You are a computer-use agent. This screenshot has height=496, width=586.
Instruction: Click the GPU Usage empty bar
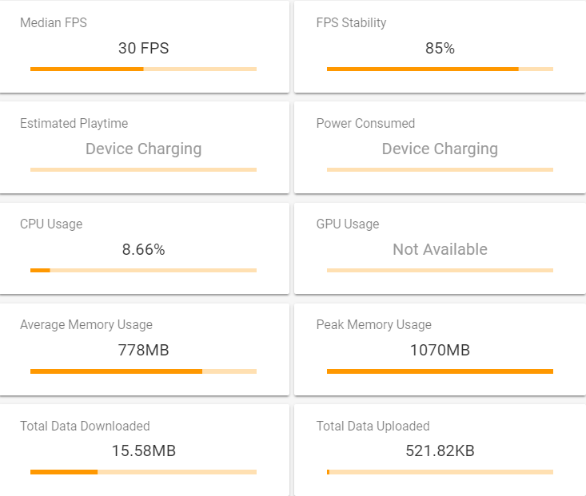tap(440, 271)
